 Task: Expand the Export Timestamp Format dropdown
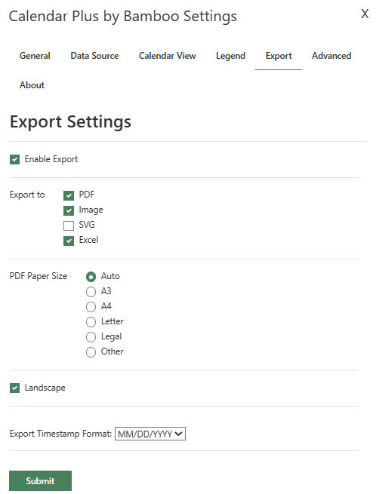(x=149, y=434)
